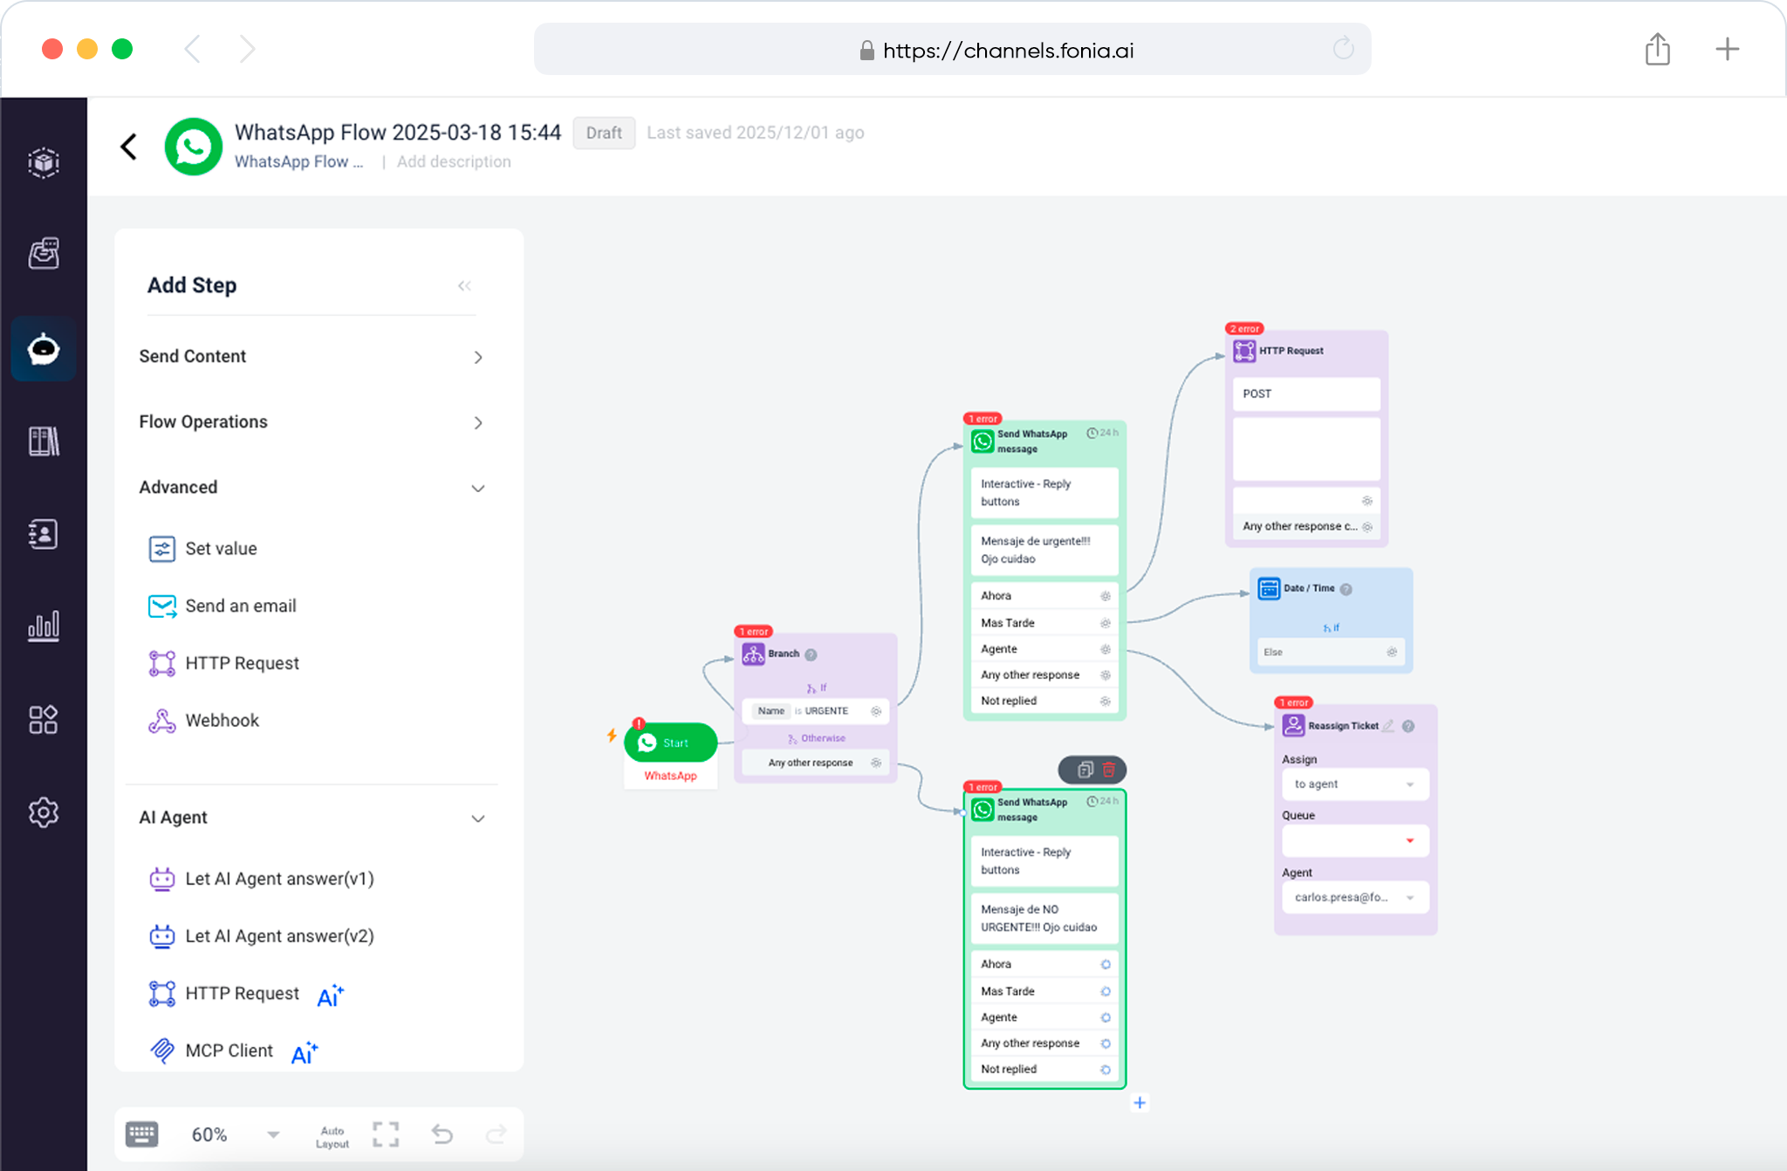Add the Webhook step
The width and height of the screenshot is (1787, 1171).
222,721
